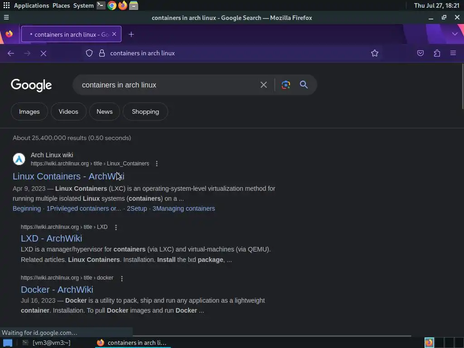Clear the Google search box

[x=263, y=85]
